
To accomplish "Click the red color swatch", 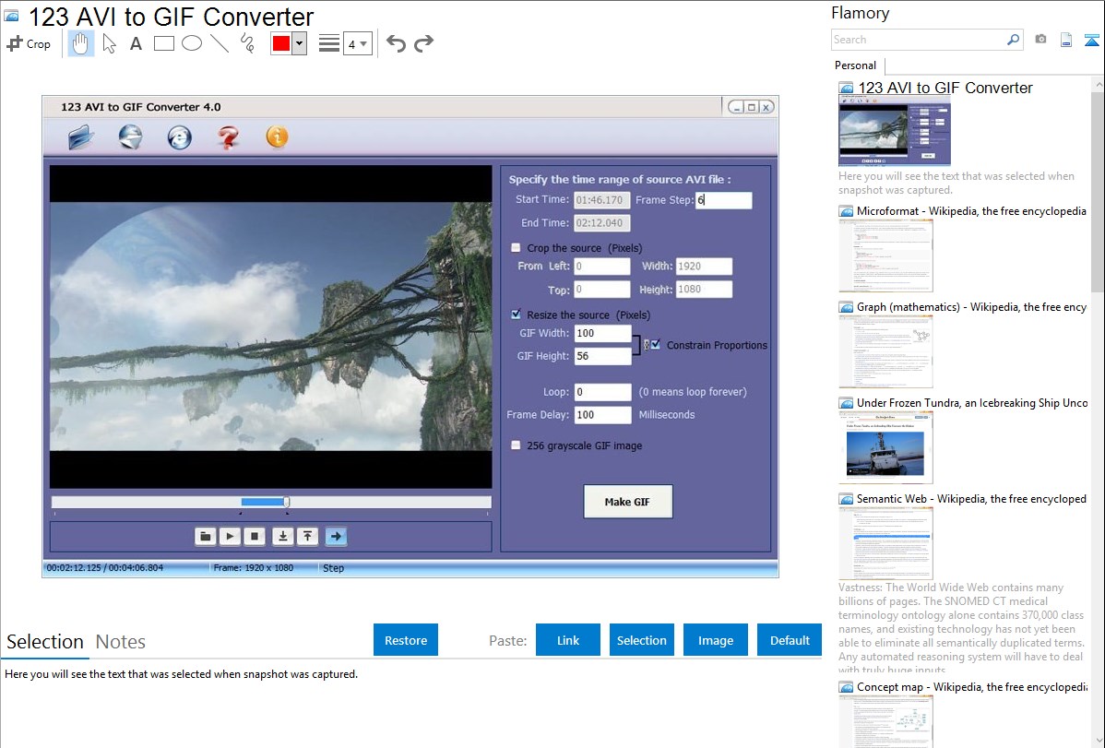I will pyautogui.click(x=281, y=43).
